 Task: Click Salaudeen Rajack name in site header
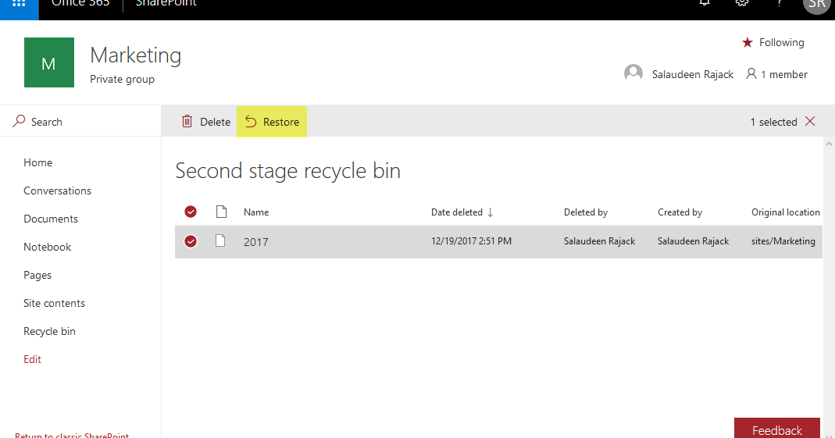tap(693, 74)
